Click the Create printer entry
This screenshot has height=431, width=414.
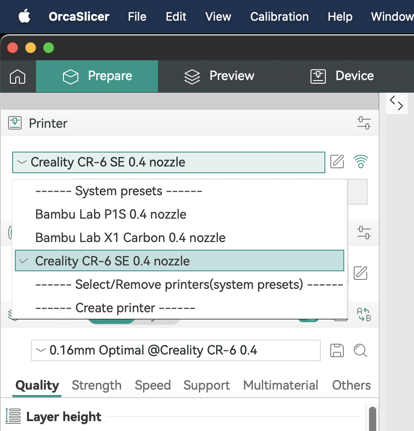coord(115,308)
